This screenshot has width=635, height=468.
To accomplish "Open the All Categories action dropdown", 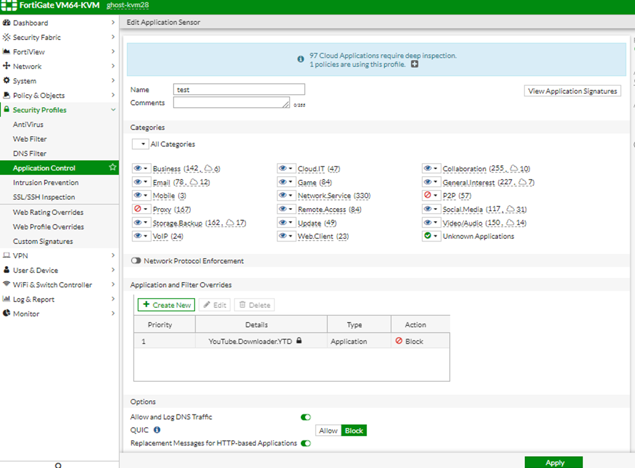I will [140, 144].
